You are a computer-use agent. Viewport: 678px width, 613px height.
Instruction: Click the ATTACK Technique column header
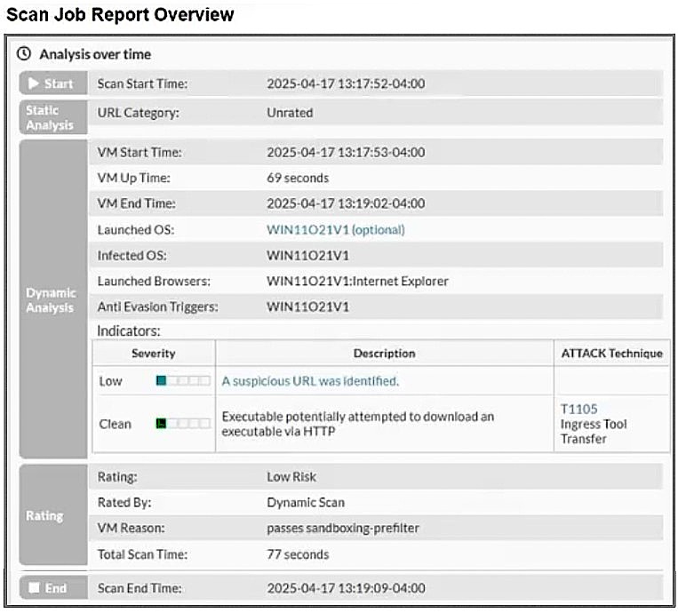pyautogui.click(x=612, y=354)
